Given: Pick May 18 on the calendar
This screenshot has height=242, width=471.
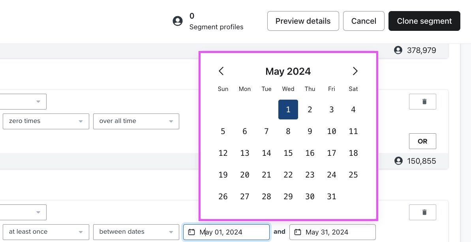Looking at the screenshot, I should point(353,153).
